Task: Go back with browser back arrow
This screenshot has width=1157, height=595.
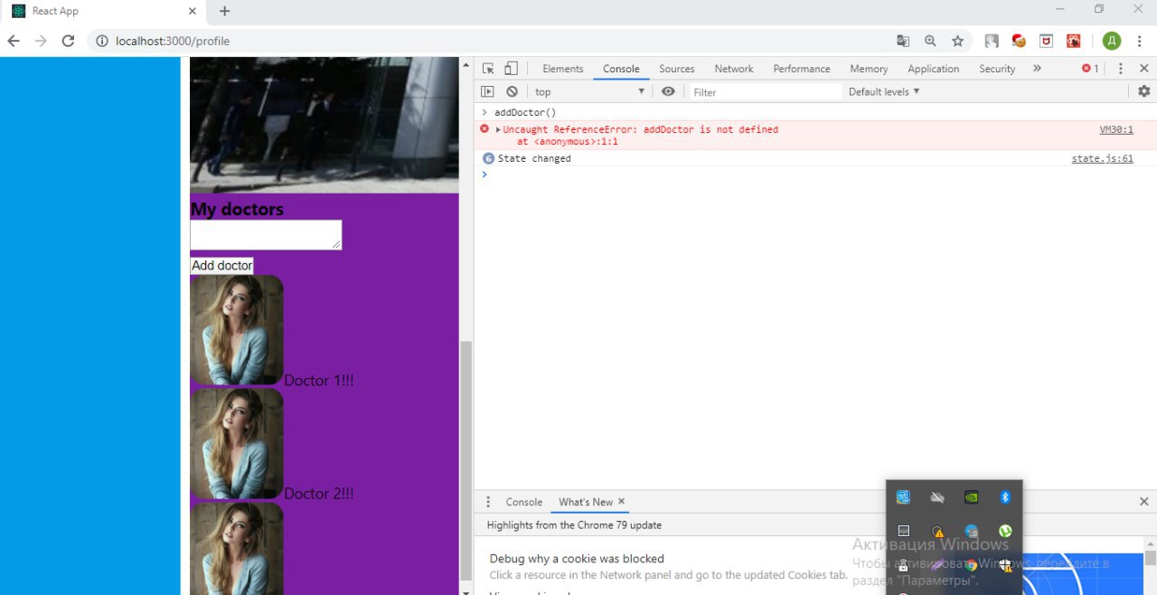Action: pyautogui.click(x=14, y=41)
